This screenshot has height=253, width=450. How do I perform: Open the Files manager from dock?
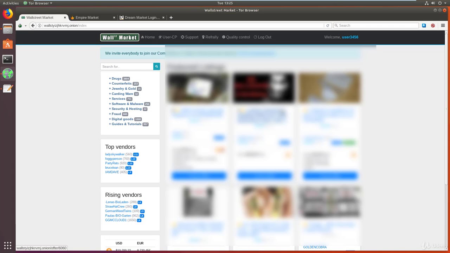click(8, 29)
